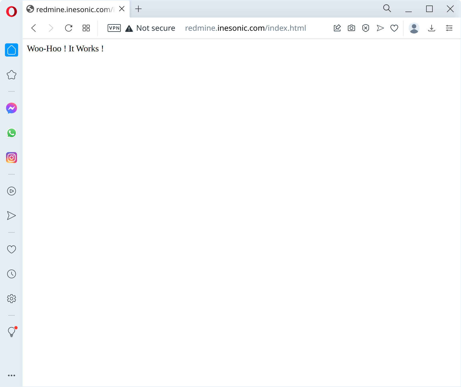Screen dimensions: 461x387
Task: Open Easy Setup menu
Action: tap(449, 28)
